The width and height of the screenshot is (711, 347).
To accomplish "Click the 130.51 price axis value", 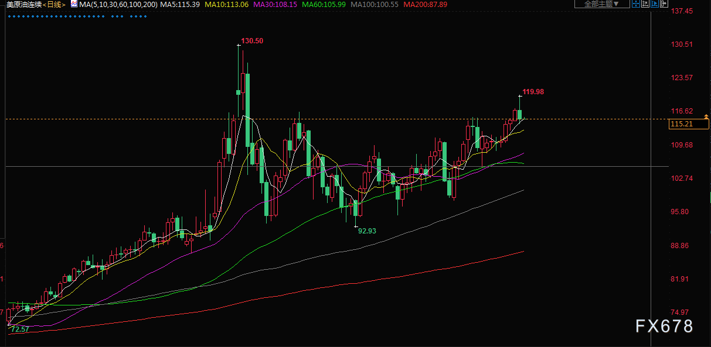I will click(681, 44).
